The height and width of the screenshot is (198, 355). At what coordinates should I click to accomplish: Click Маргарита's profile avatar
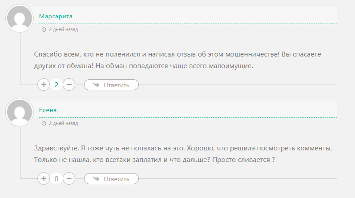point(19,19)
